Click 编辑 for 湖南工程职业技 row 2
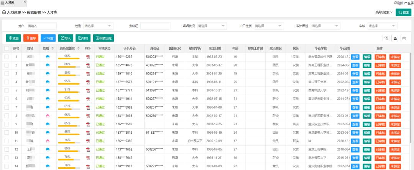This screenshot has height=170, width=414. 367,65
